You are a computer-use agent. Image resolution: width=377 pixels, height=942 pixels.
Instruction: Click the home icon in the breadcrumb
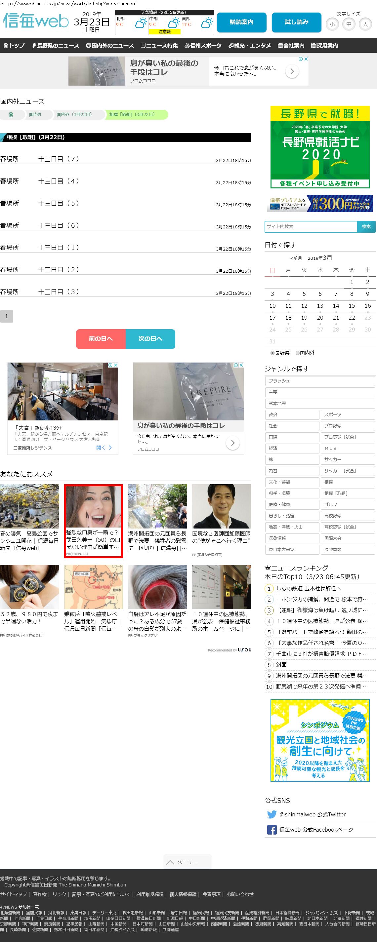[11, 114]
